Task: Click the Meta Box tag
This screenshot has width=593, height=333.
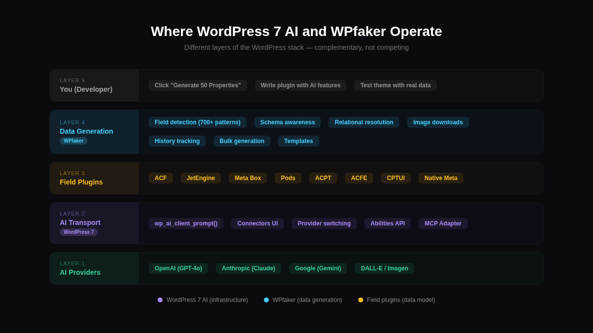Action: click(x=248, y=178)
